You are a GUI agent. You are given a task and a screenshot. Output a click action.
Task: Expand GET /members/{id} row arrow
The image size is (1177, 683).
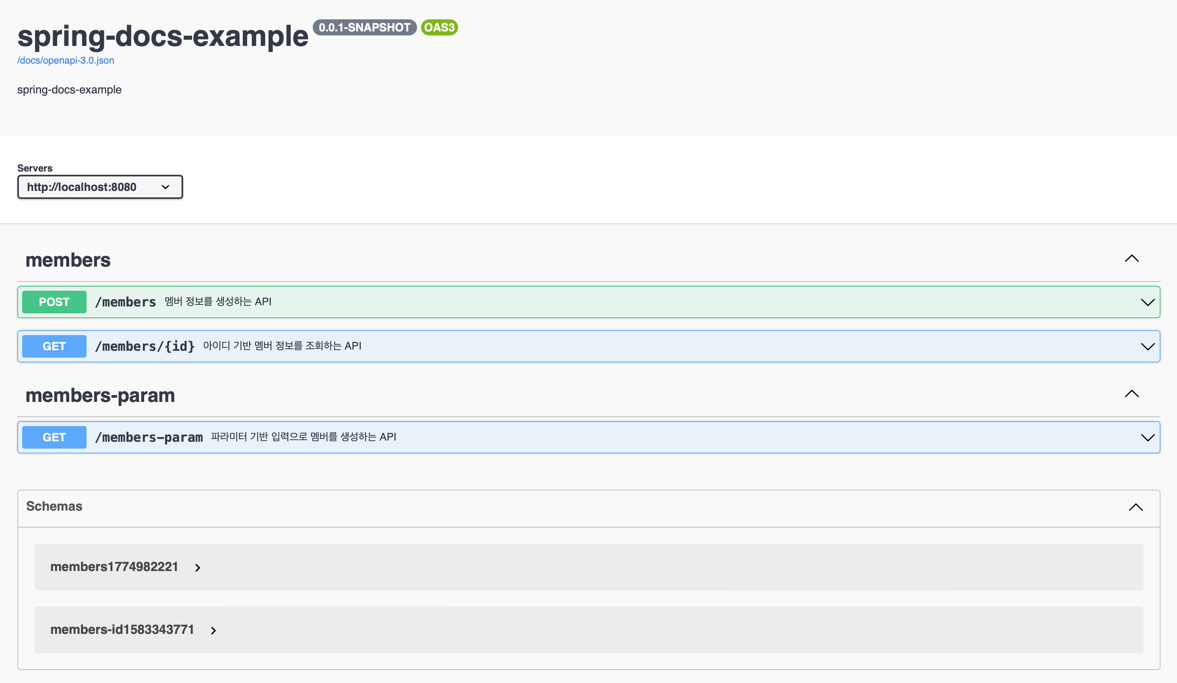pos(1147,347)
